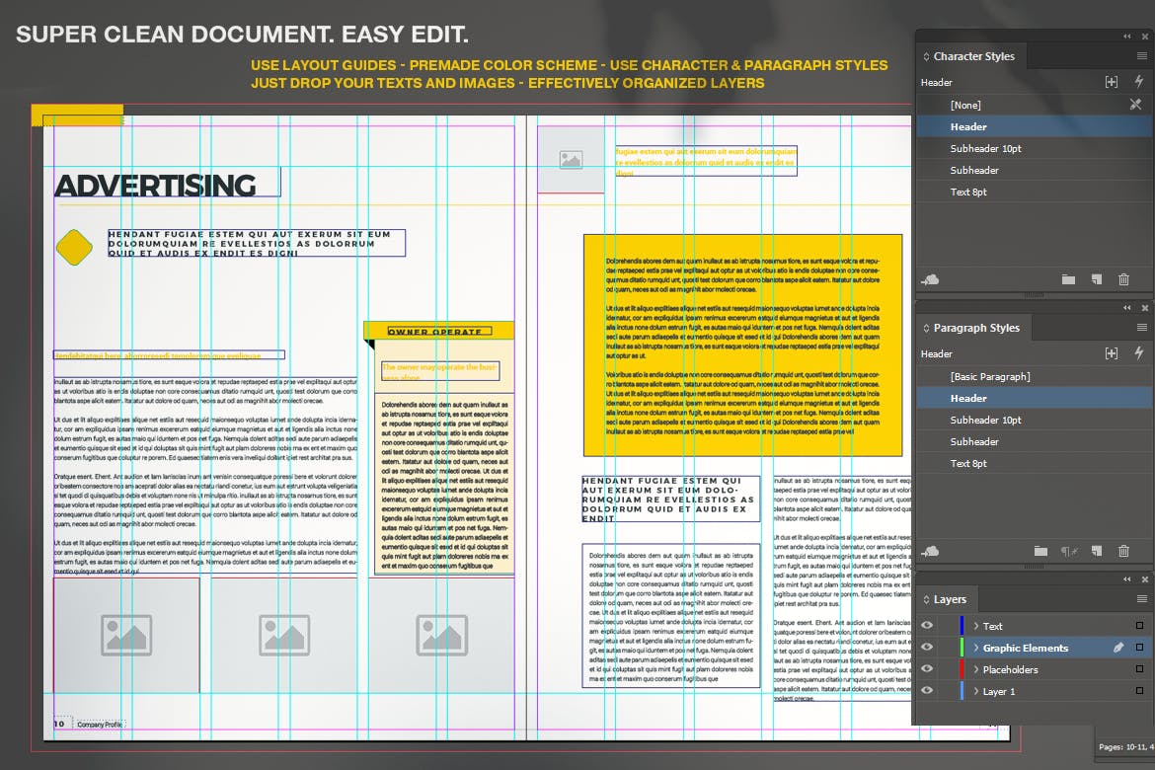Apply the Subheader 10pt character style
Screen dimensions: 1155x770
pyautogui.click(x=985, y=148)
